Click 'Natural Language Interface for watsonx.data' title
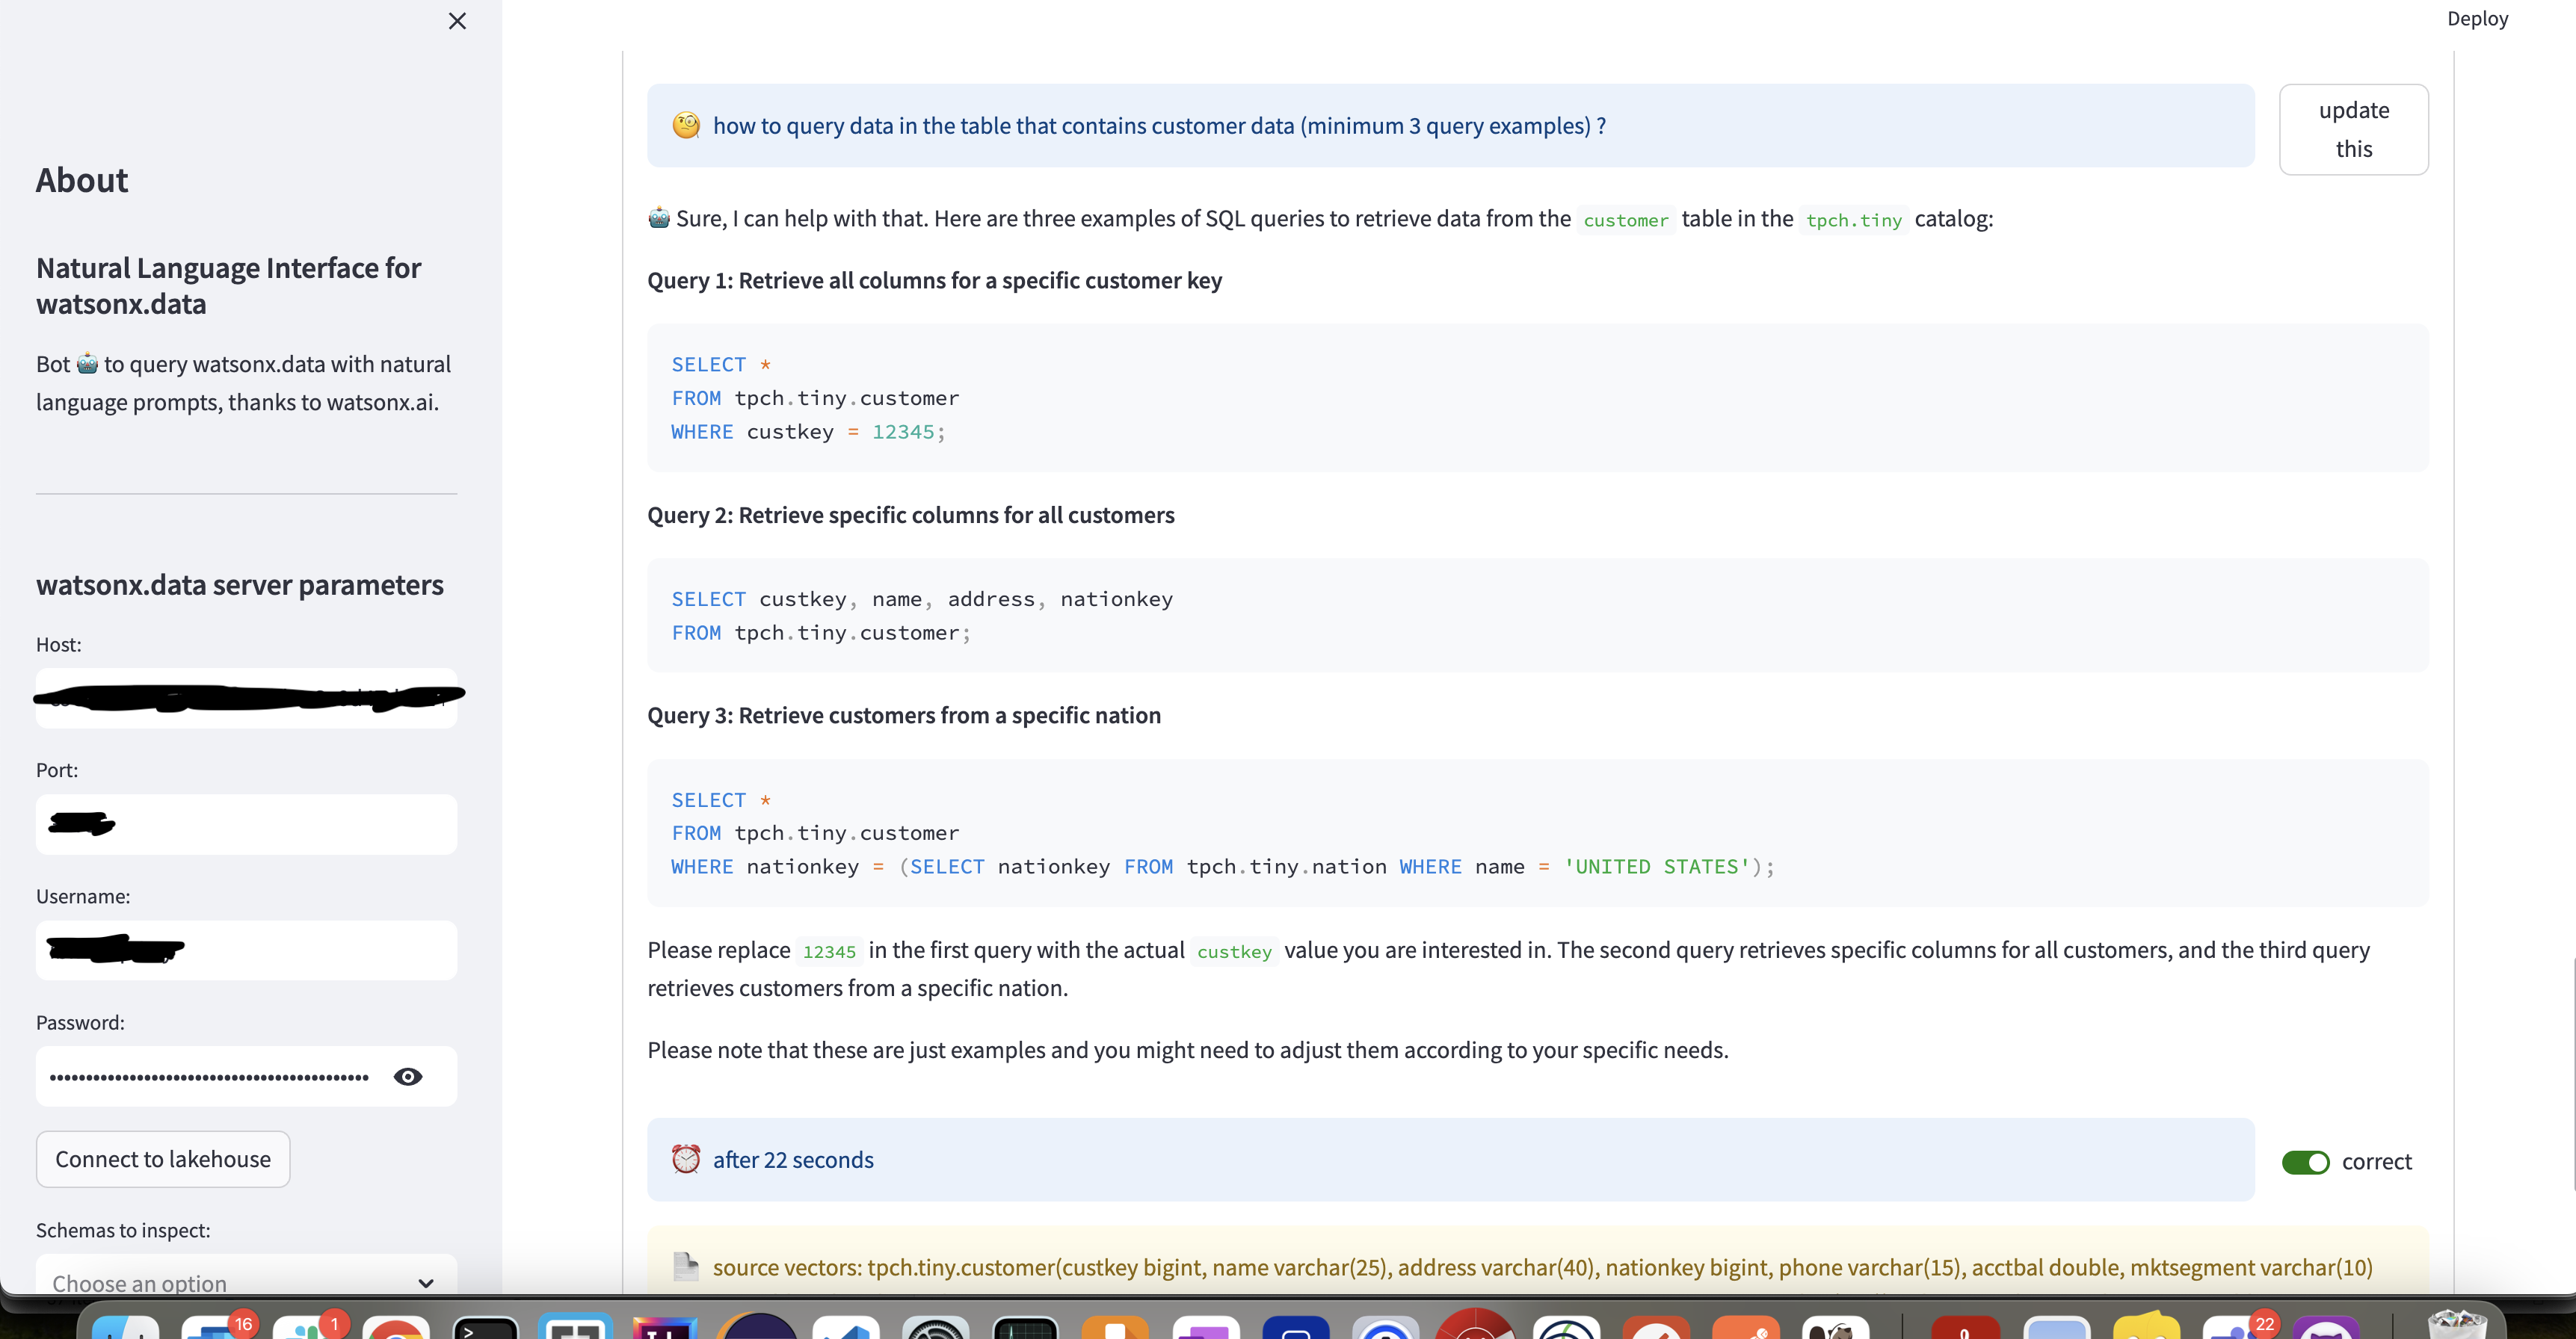This screenshot has height=1339, width=2576. [228, 285]
